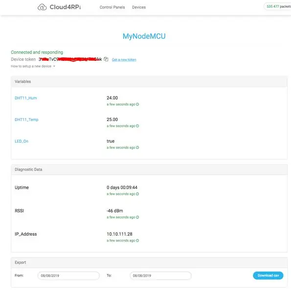The height and width of the screenshot is (294, 291).
Task: Click clock icon beside DHT11_Hum timestamp
Action: coord(137,104)
